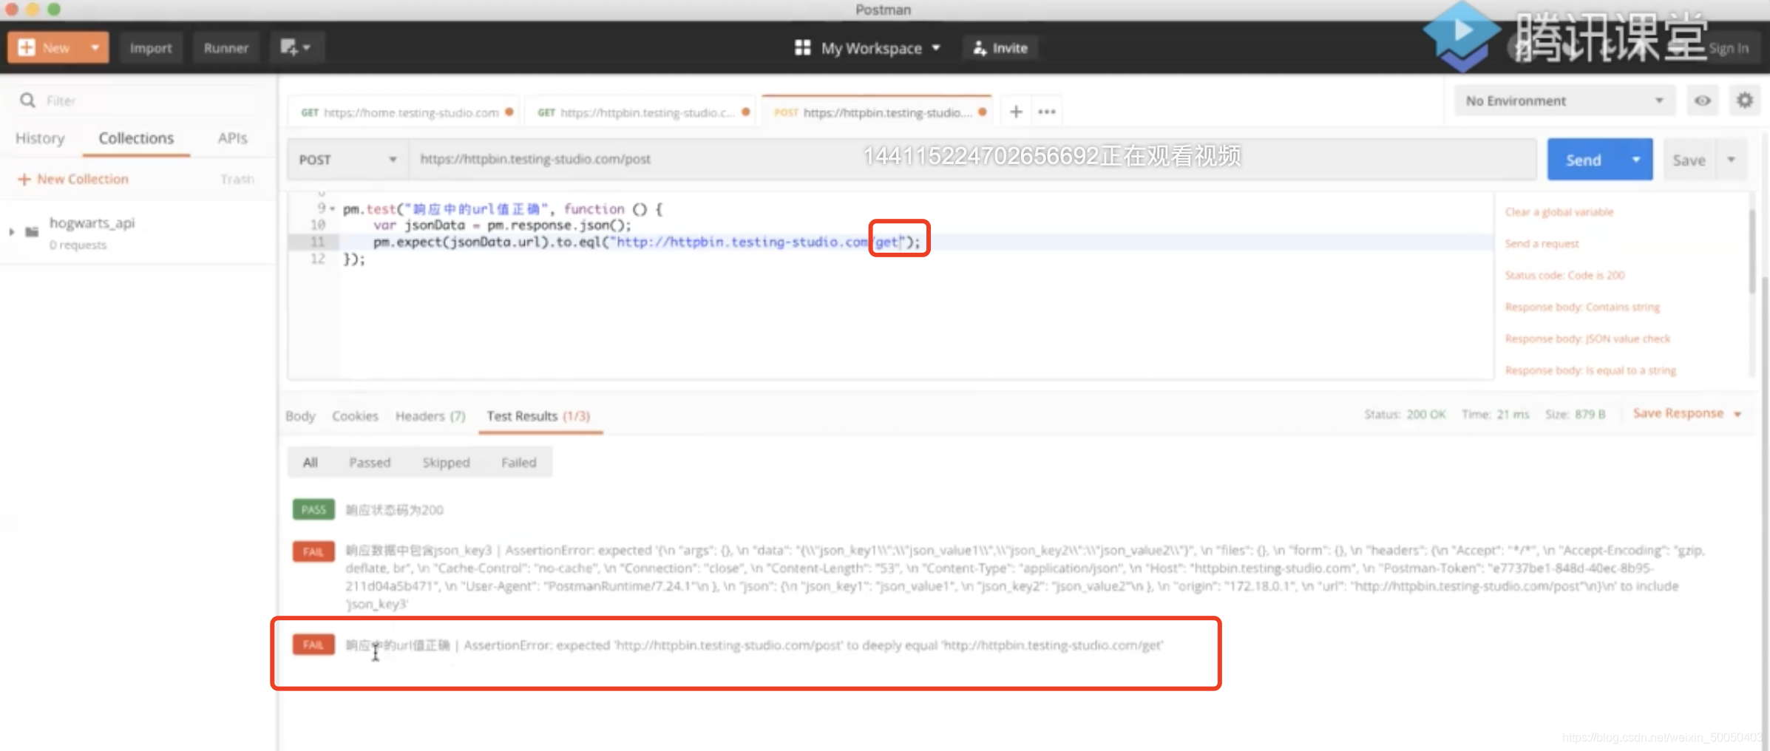Click the environment quick look eye icon
The width and height of the screenshot is (1770, 751).
[1703, 101]
